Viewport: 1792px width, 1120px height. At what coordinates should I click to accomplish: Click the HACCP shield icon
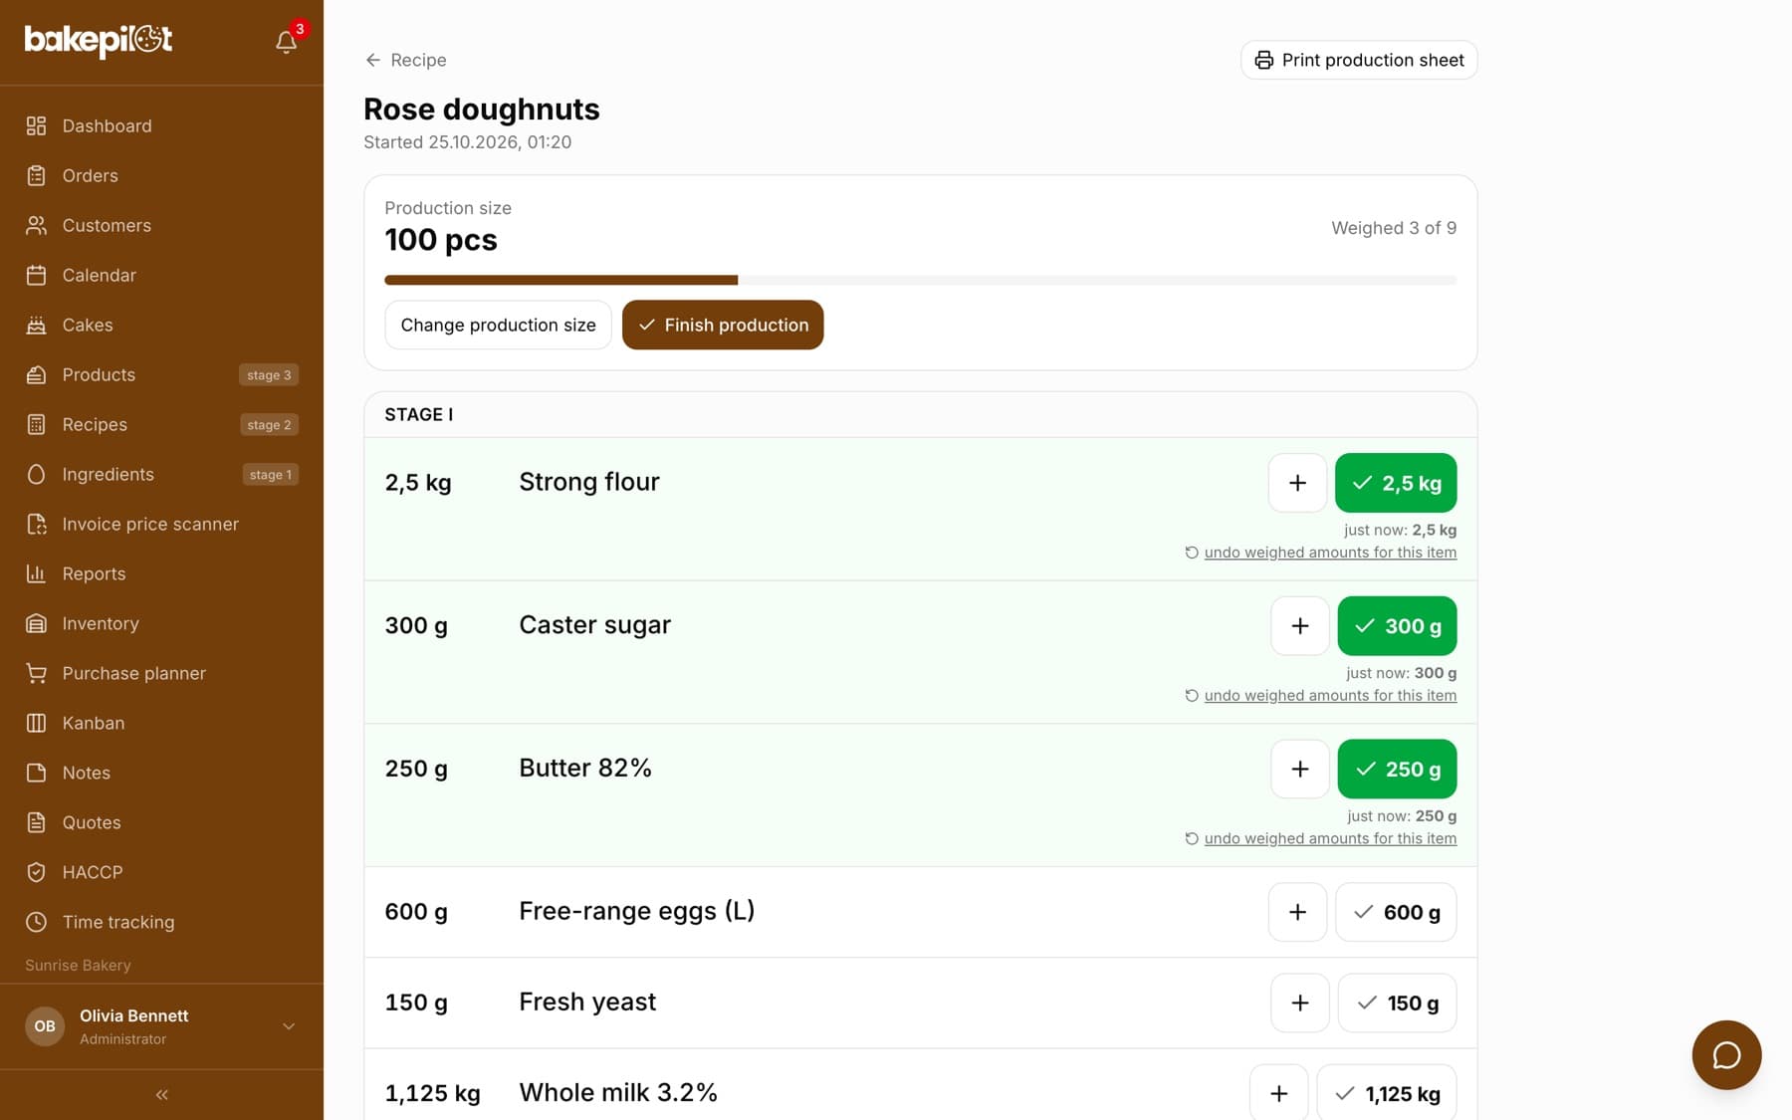[36, 872]
